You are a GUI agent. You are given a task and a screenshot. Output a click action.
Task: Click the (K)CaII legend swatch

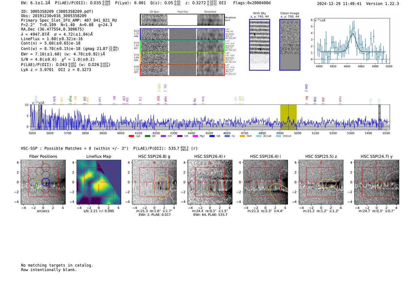pyautogui.click(x=259, y=136)
